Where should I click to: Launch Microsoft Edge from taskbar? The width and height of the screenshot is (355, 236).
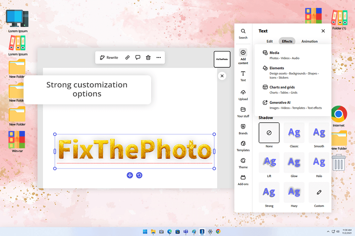169,232
